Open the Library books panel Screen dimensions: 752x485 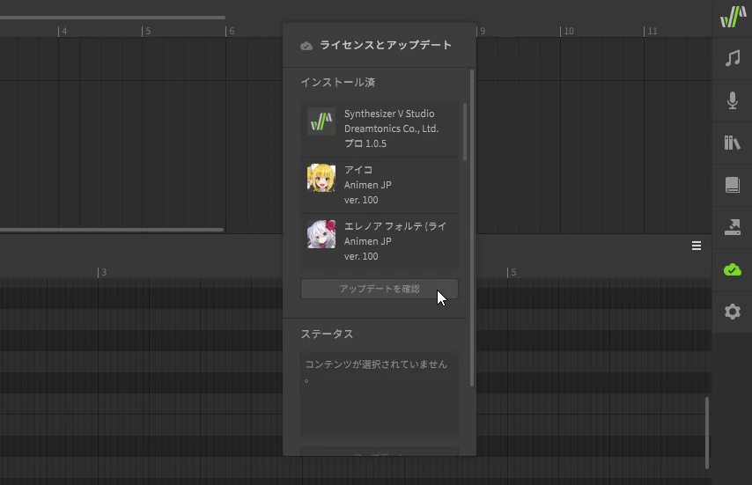[733, 143]
